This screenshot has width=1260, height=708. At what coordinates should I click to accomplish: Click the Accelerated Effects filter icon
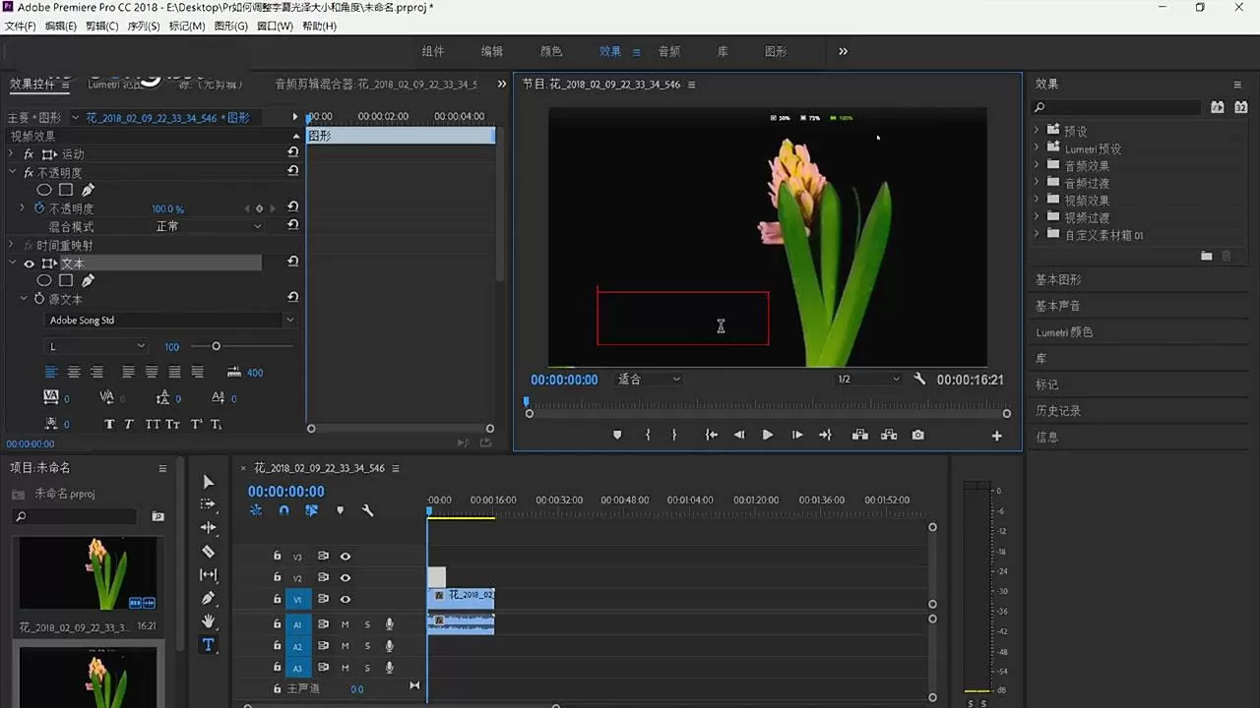(1218, 107)
